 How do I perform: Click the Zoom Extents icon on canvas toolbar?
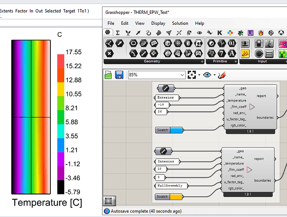click(x=192, y=75)
